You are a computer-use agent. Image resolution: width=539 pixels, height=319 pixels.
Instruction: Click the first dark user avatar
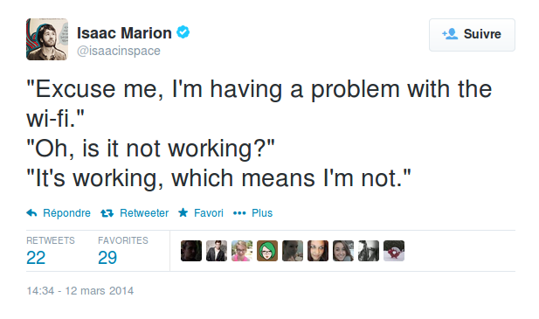click(191, 251)
